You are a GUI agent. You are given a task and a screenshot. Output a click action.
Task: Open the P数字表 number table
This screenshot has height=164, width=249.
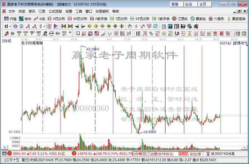coord(98,19)
